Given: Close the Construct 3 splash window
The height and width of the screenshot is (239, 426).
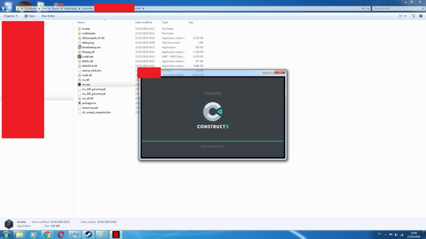Looking at the screenshot, I should point(280,72).
